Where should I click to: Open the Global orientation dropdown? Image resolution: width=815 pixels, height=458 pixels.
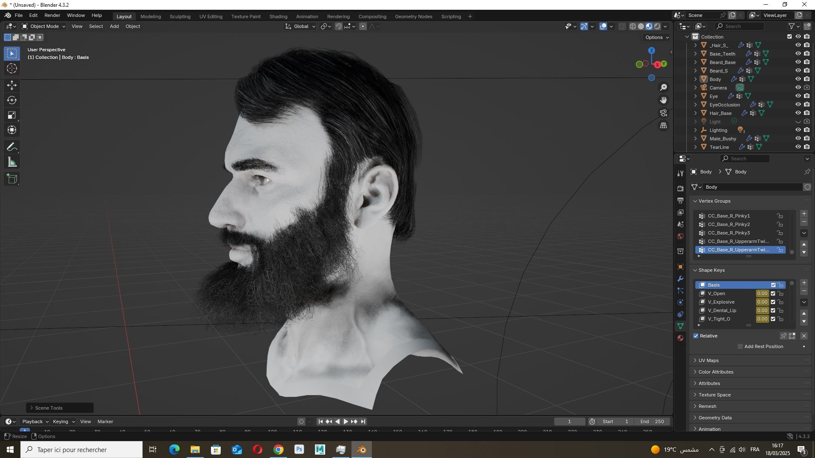(301, 26)
